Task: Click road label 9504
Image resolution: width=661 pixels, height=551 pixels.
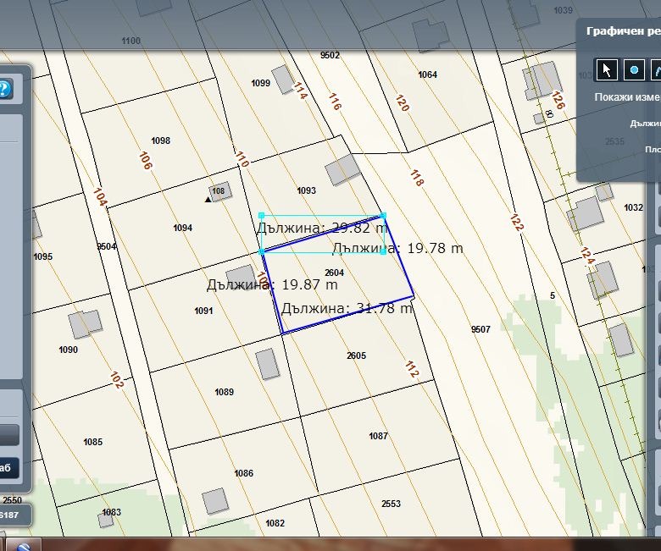Action: 107,246
